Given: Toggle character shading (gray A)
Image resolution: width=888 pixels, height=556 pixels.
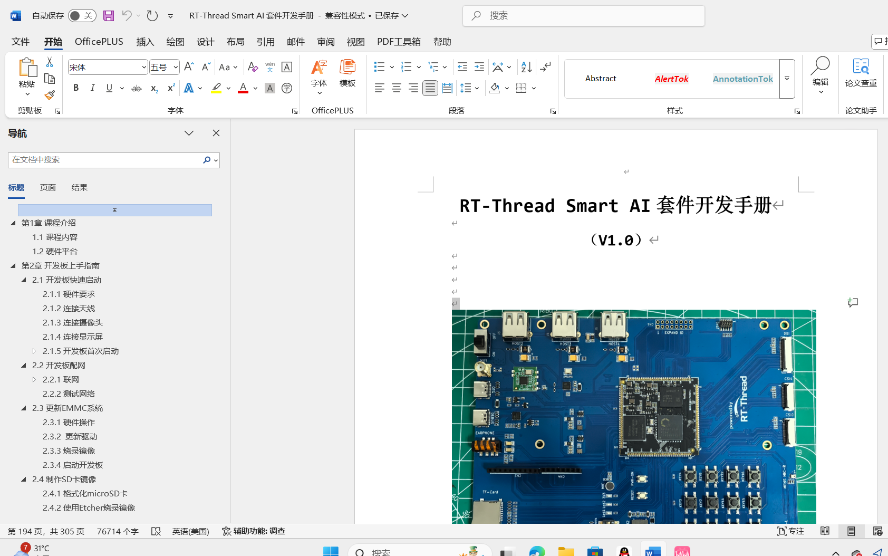Looking at the screenshot, I should coord(270,88).
